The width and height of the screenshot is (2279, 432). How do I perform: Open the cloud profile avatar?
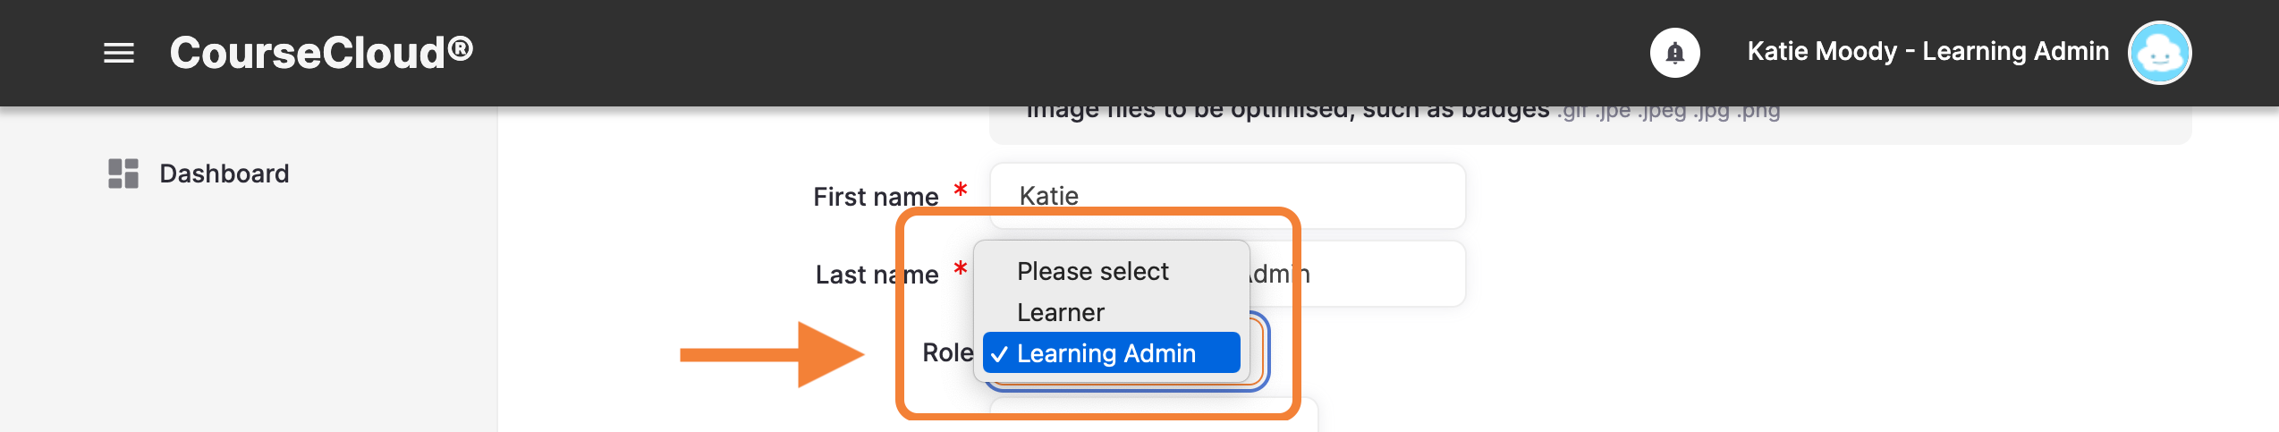click(2159, 53)
